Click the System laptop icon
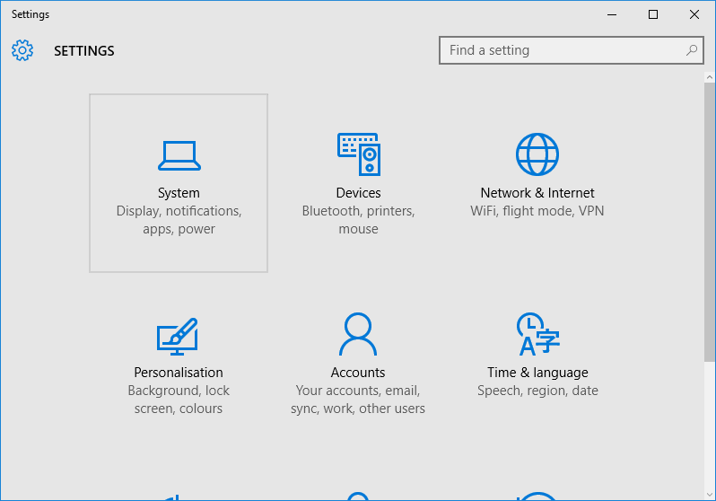The image size is (716, 501). click(179, 155)
